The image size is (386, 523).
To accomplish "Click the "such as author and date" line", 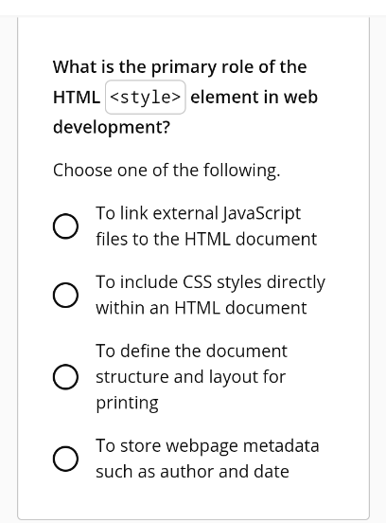I will (192, 472).
